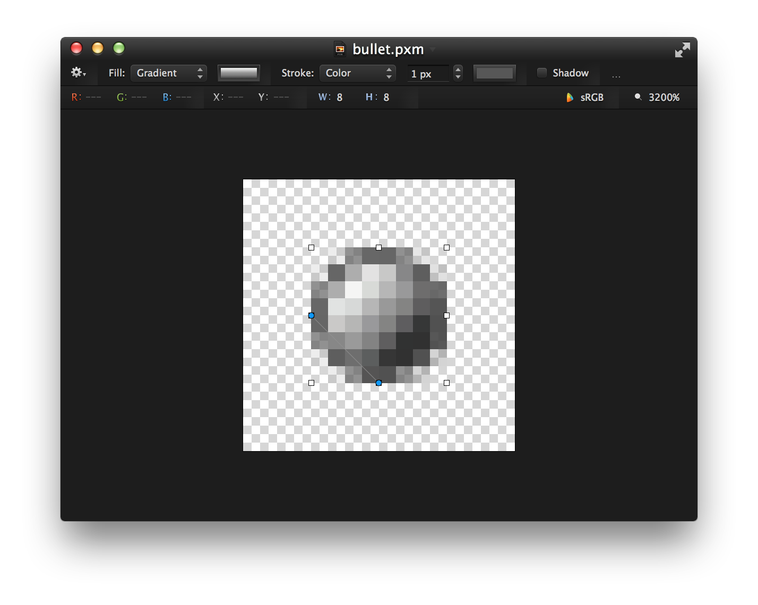This screenshot has width=758, height=605.
Task: Click the fullscreen expand arrows
Action: [682, 48]
